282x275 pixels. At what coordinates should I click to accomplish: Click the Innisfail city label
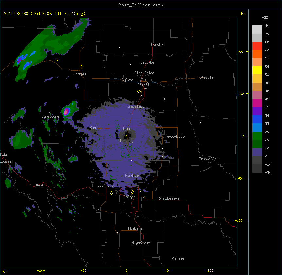coord(136,106)
